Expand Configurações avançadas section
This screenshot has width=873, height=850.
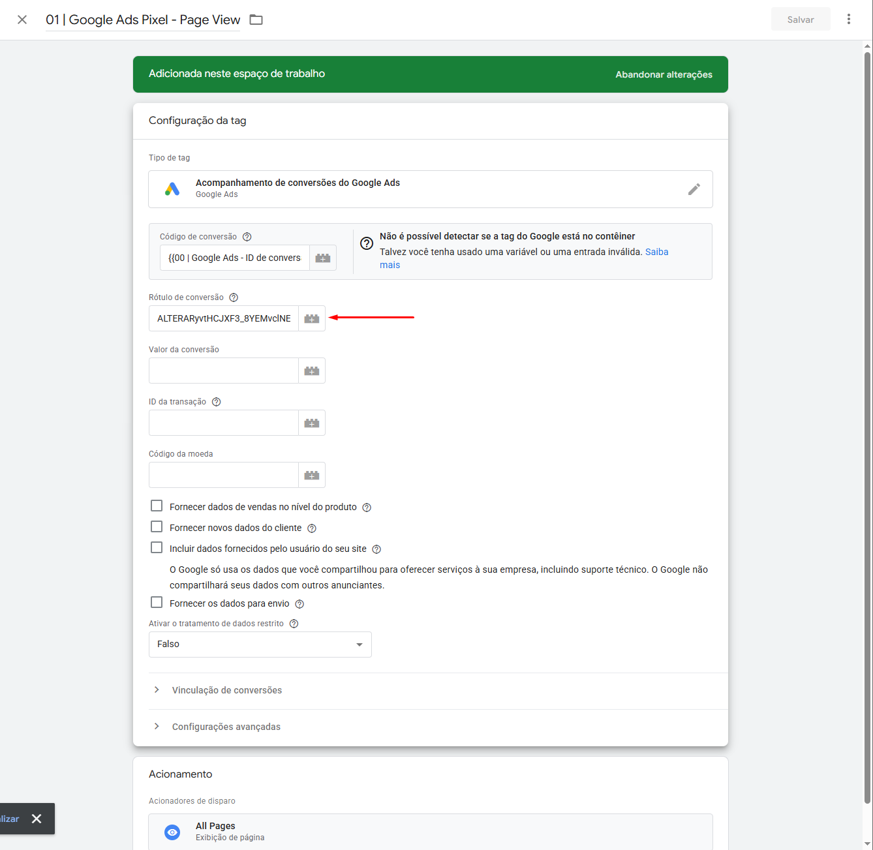[226, 727]
